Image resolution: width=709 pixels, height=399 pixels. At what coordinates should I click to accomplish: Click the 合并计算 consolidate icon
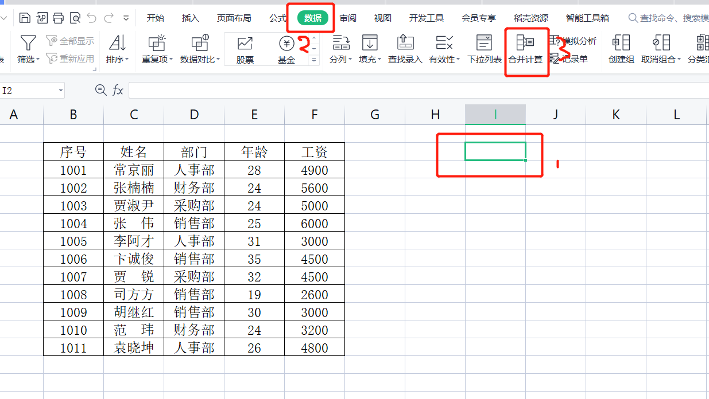(x=525, y=43)
